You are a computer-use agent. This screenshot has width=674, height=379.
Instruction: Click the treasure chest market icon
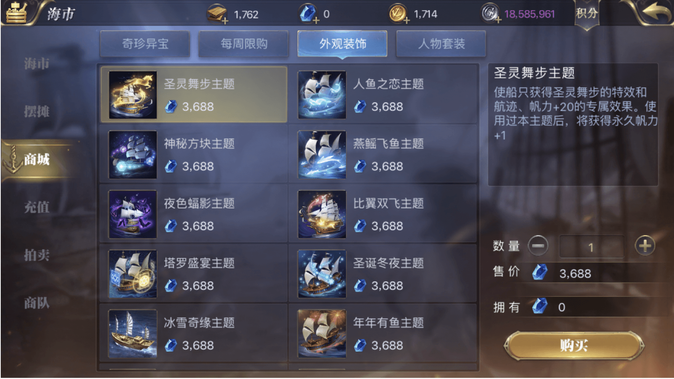point(16,12)
